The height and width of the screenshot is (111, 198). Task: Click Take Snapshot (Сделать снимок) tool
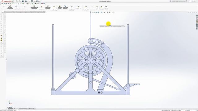pyautogui.click(x=106, y=7)
